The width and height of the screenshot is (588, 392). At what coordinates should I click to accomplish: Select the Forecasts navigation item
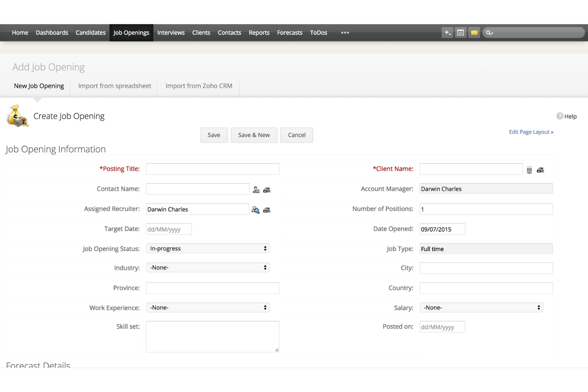tap(289, 32)
